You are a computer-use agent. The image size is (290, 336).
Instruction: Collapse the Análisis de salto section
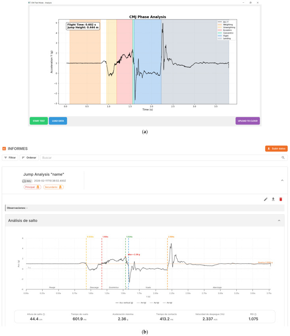[279, 221]
